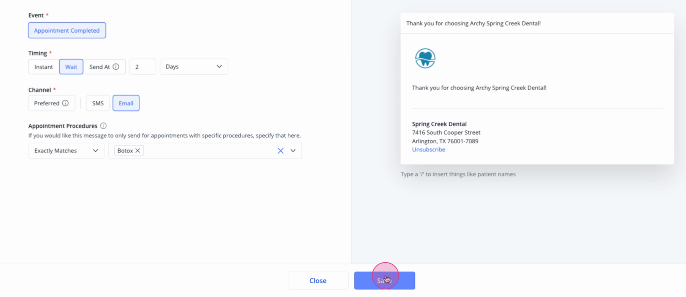The height and width of the screenshot is (297, 686).
Task: Click the Unsubscribe link in the preview
Action: pos(428,149)
